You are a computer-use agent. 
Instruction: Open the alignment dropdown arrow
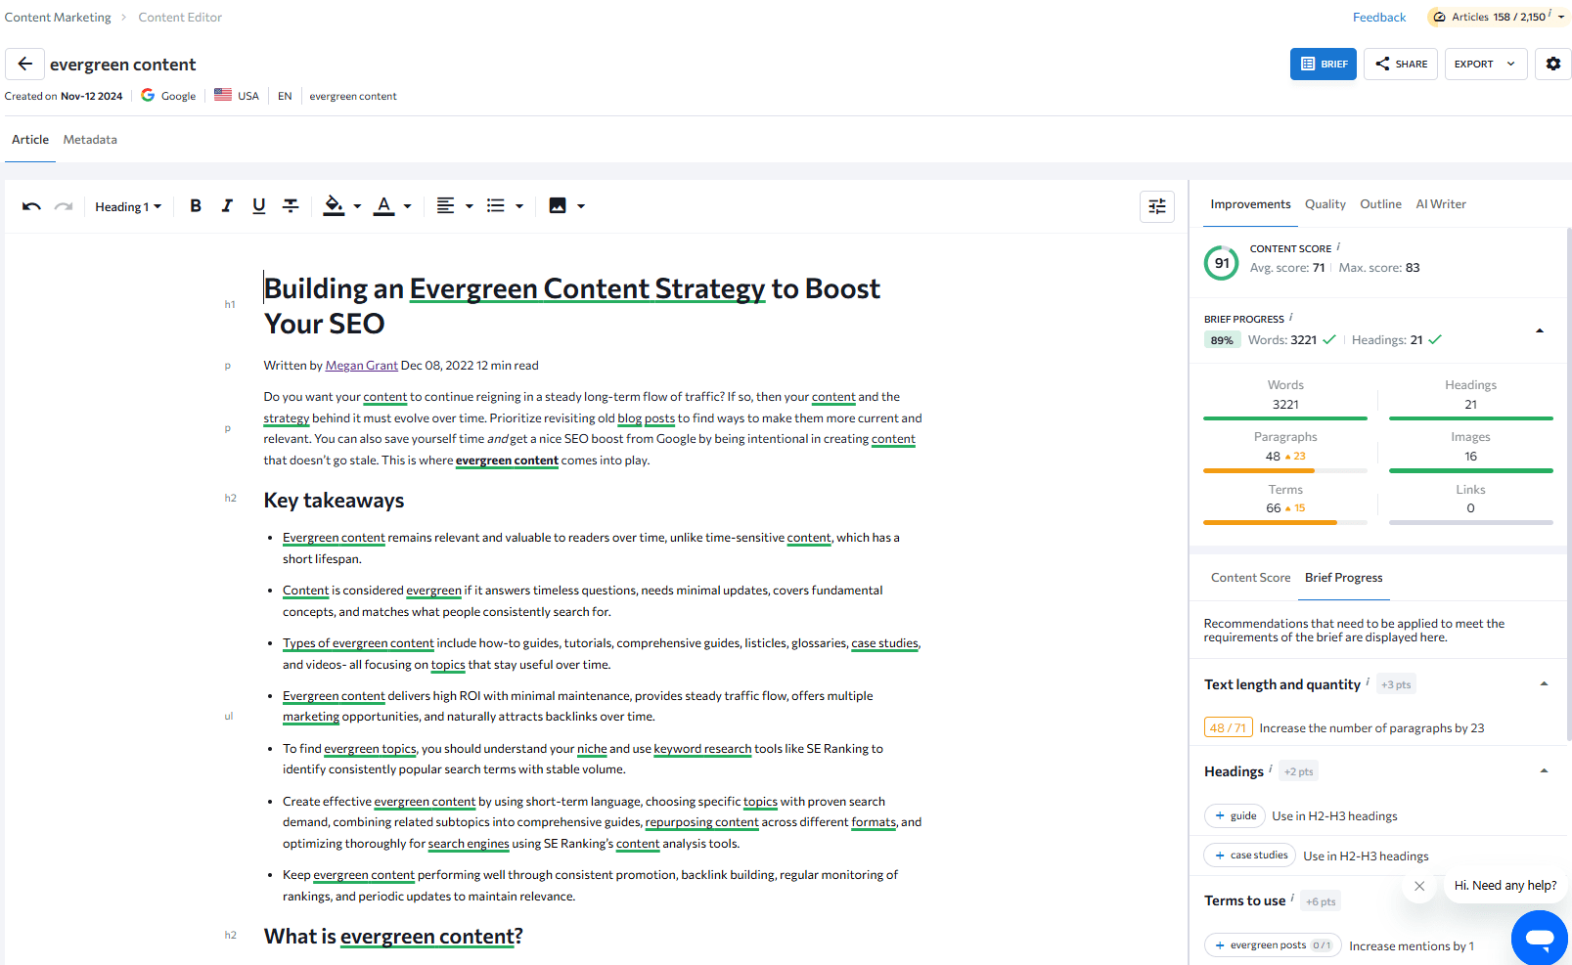coord(470,206)
